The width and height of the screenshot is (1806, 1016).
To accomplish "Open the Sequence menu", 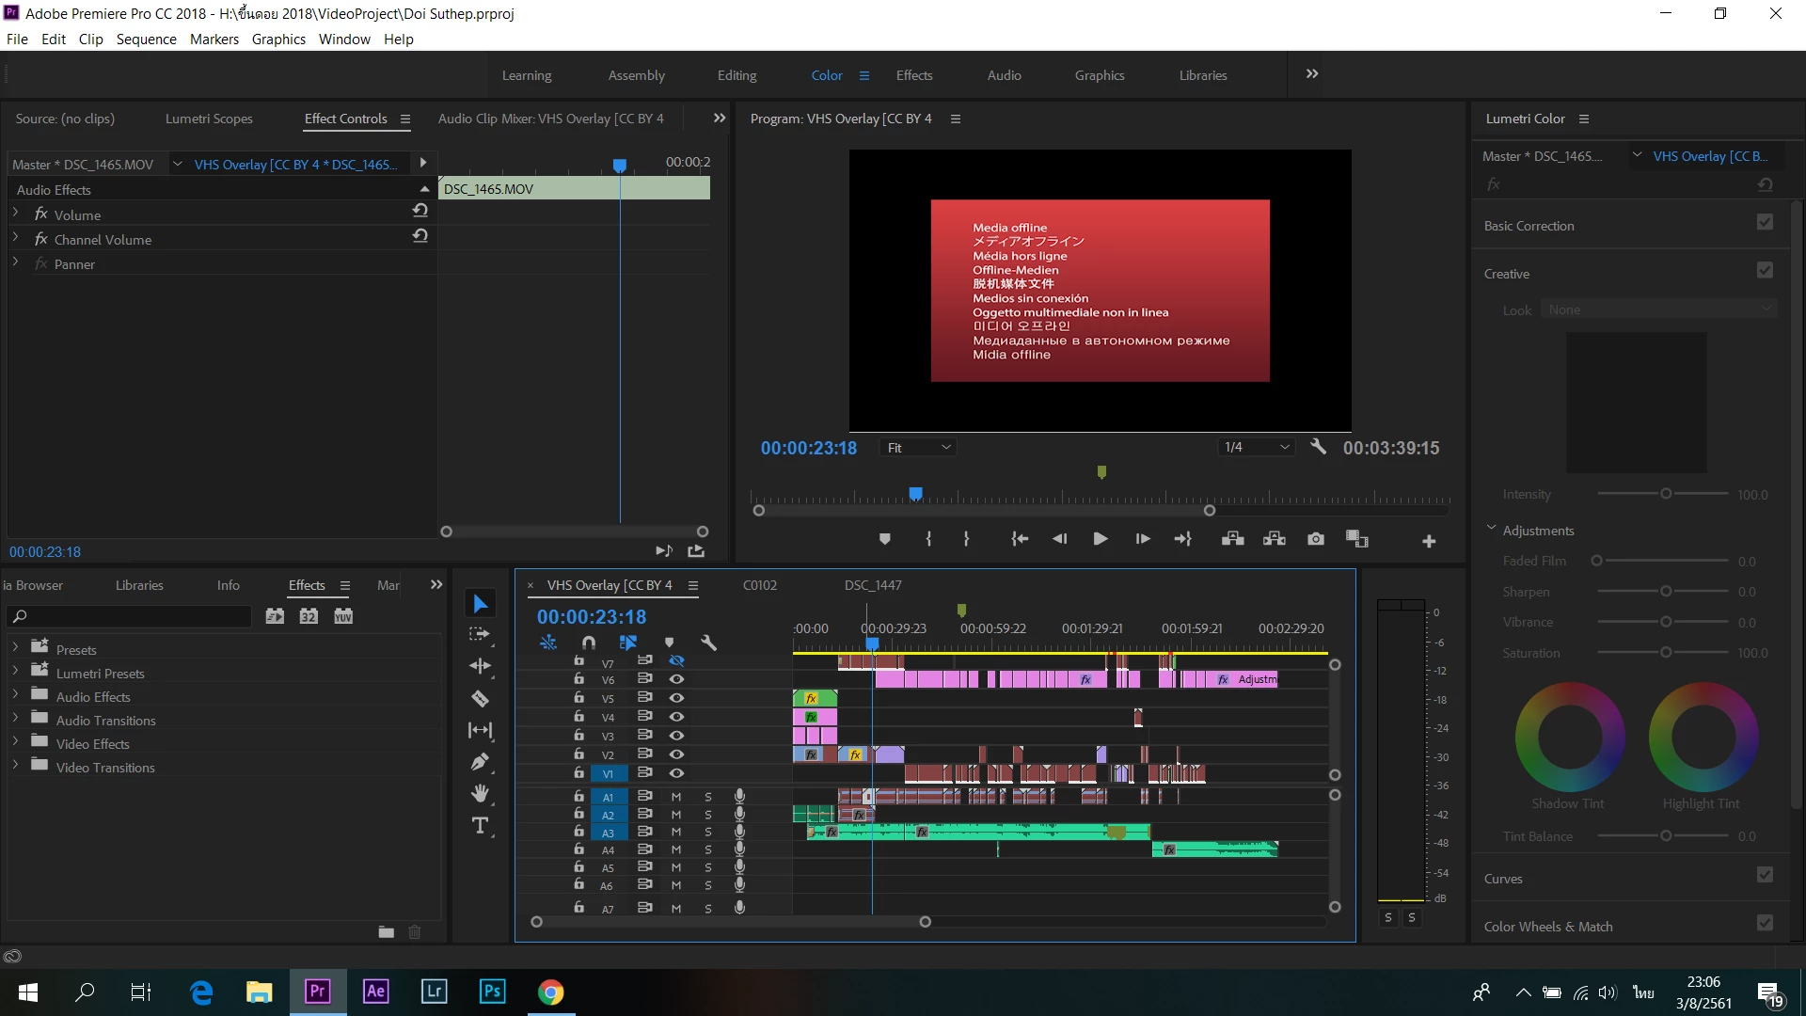I will click(146, 39).
